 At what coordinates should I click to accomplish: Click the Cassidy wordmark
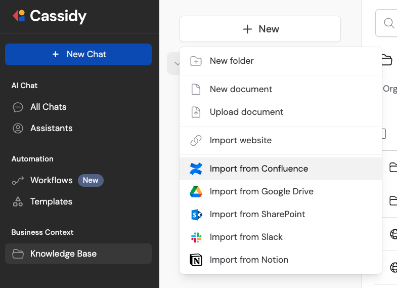click(x=58, y=16)
